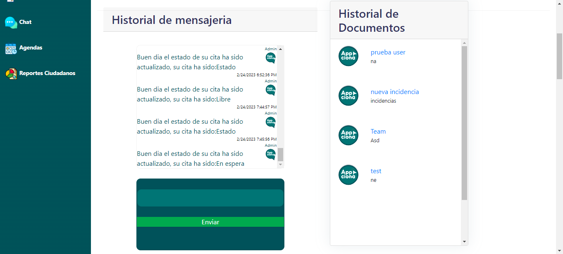The width and height of the screenshot is (563, 254).
Task: Click the Agendas calendar icon
Action: (11, 49)
